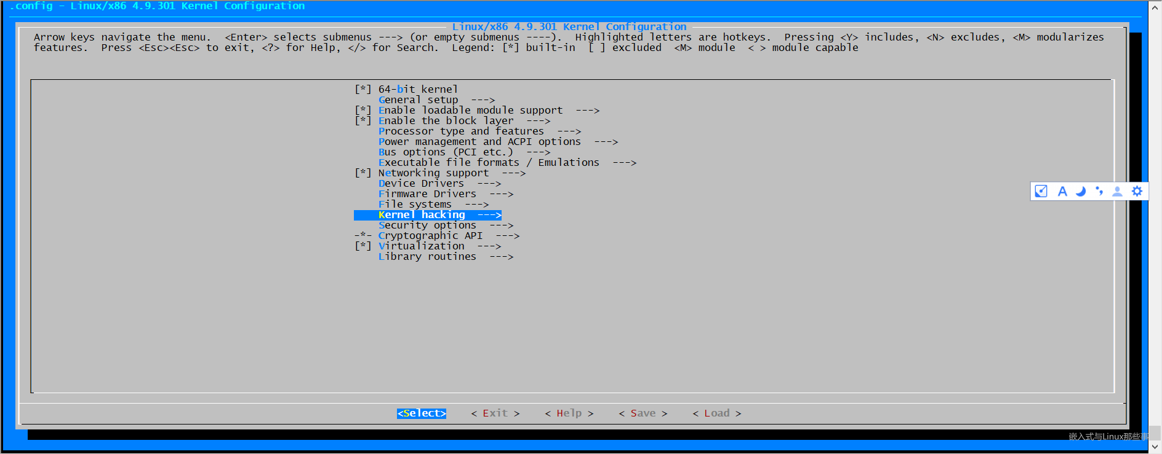Toggle the 64-bit kernel checkbox
Screen dimensions: 1162x454
363,90
